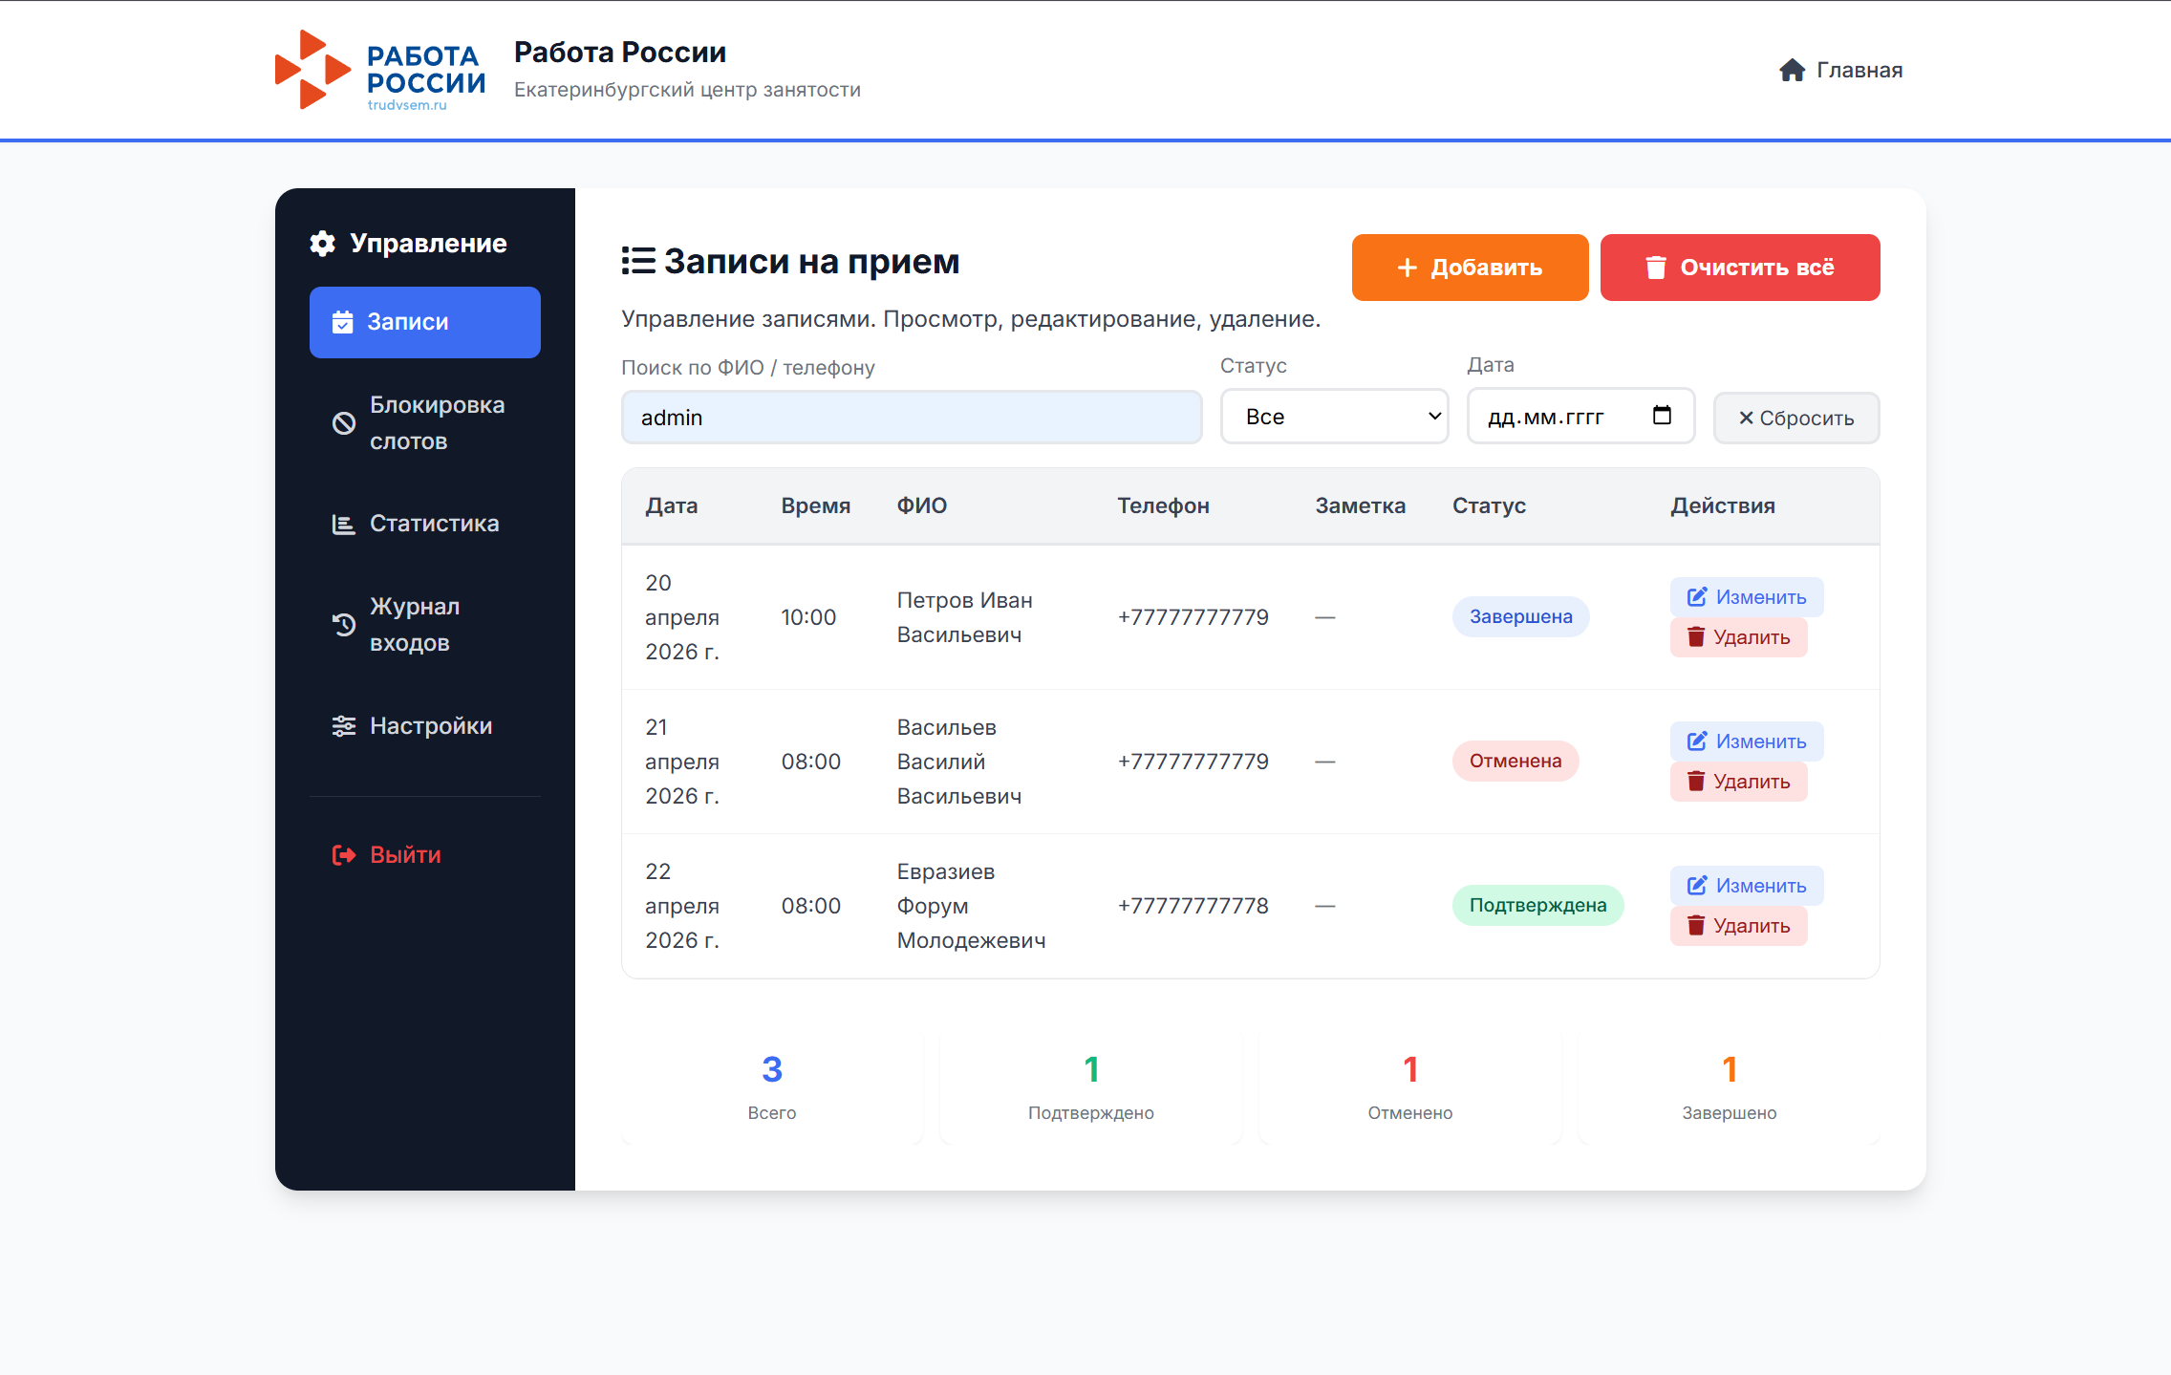Open Статистика using the chart icon
The width and height of the screenshot is (2171, 1375).
(343, 523)
